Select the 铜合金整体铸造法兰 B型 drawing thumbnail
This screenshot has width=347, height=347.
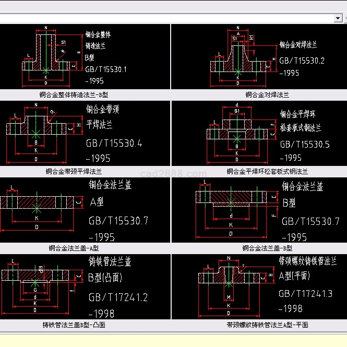point(85,56)
